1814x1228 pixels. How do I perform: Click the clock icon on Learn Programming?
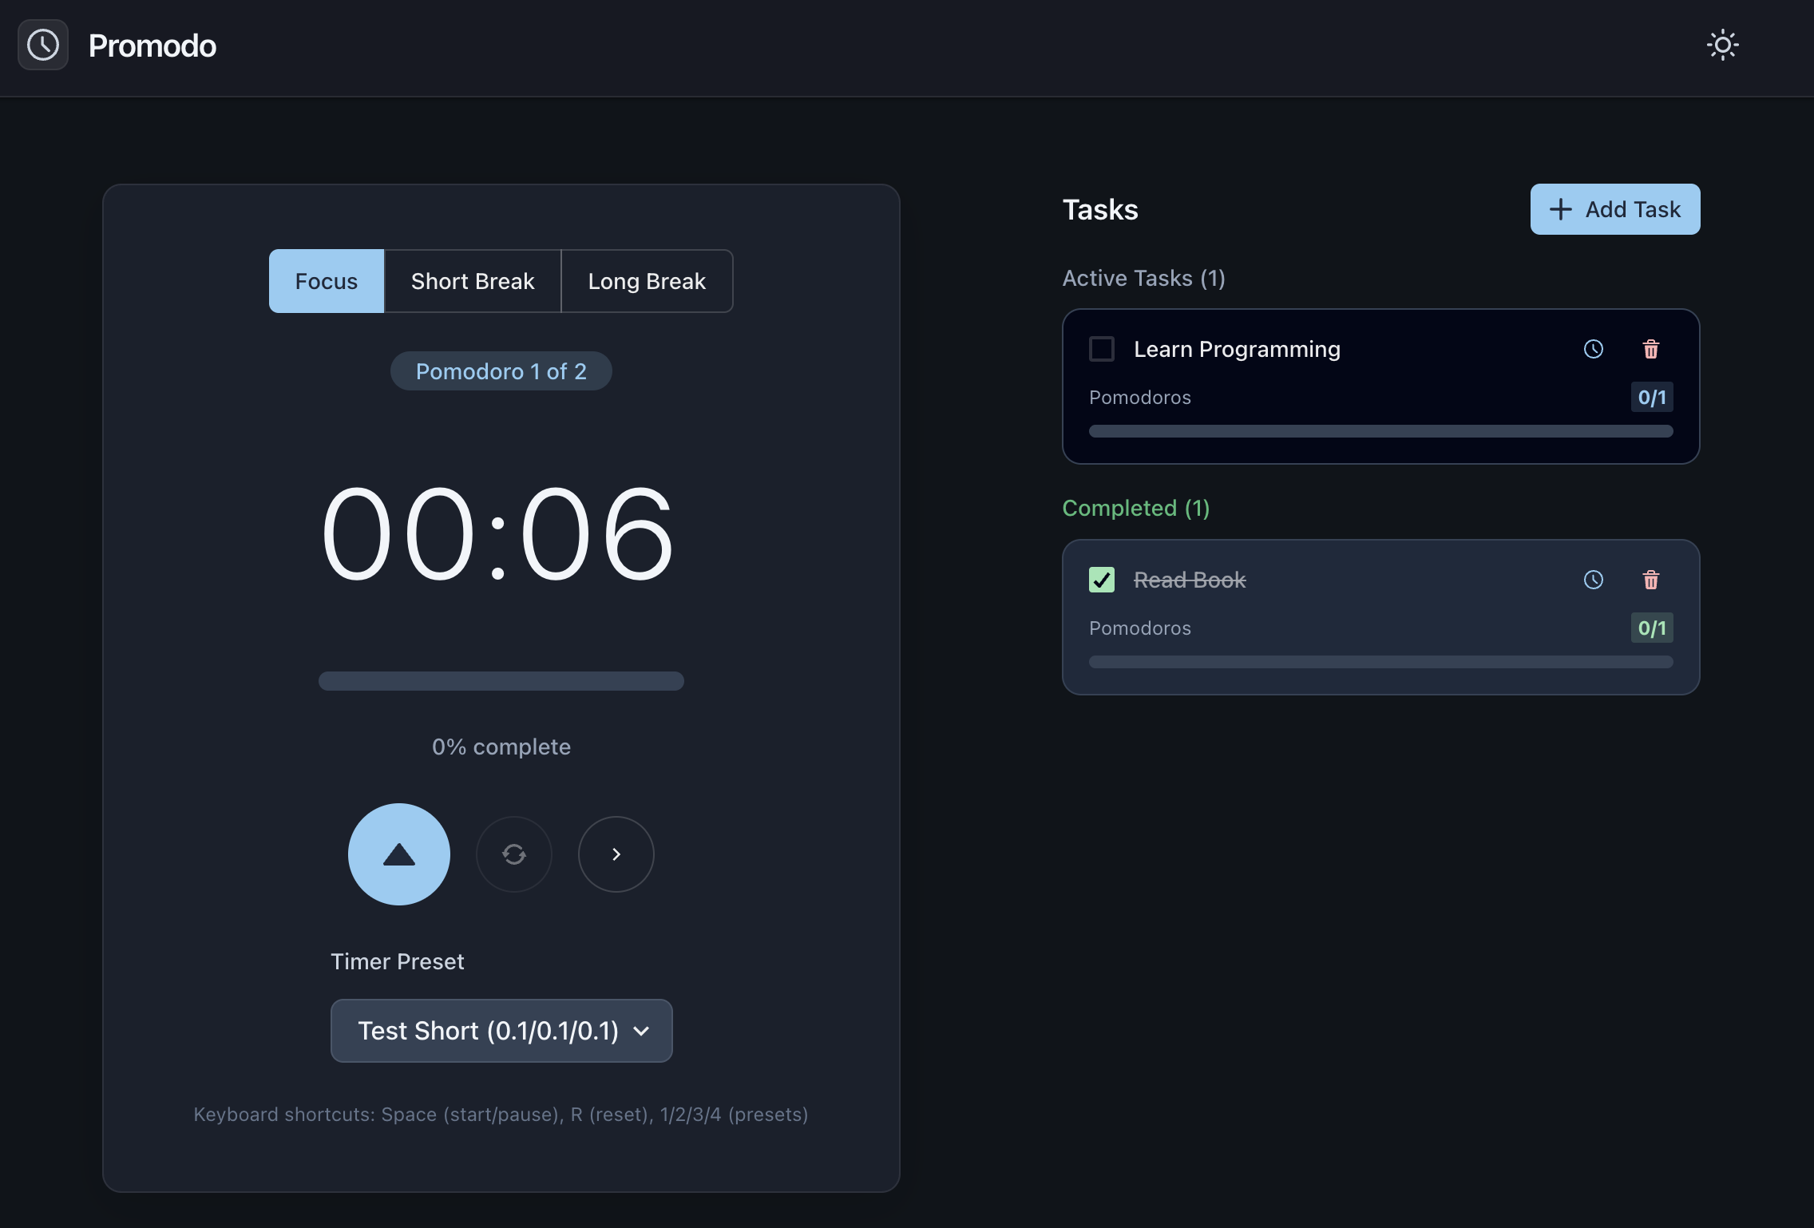(x=1593, y=349)
